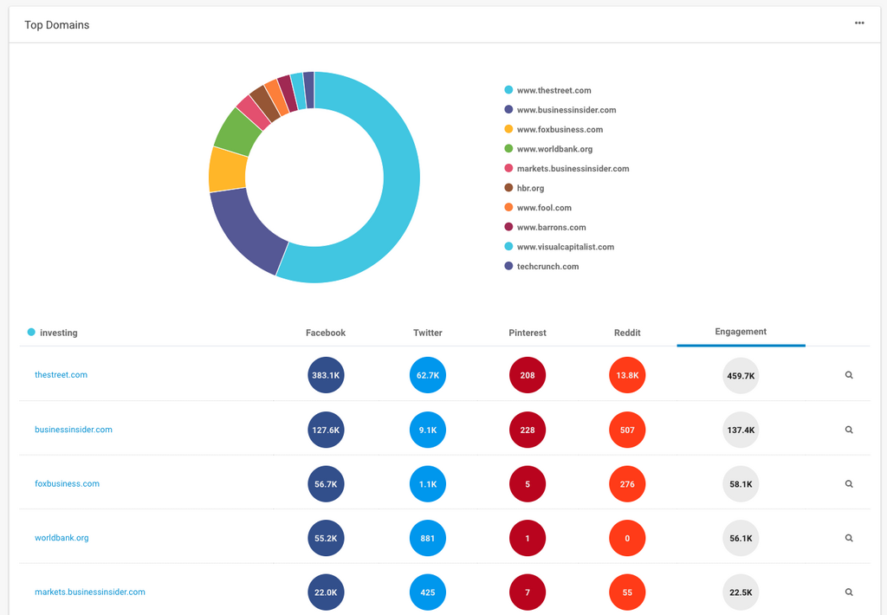The image size is (887, 615).
Task: Sort table by Engagement column
Action: pos(741,332)
